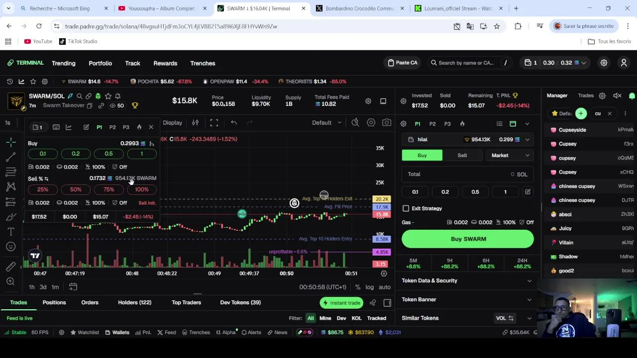Open the Default chart layout dropdown
Screen dimensions: 637x358
point(326,123)
